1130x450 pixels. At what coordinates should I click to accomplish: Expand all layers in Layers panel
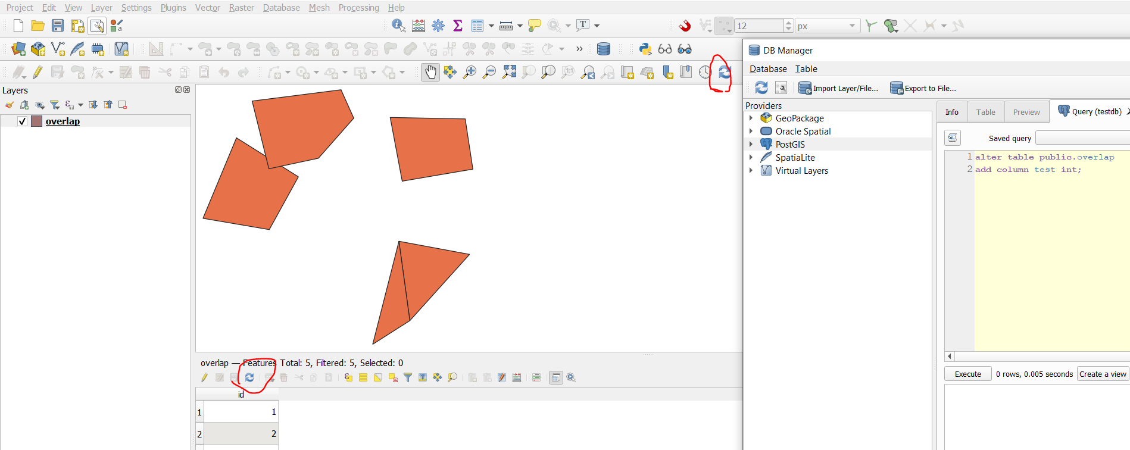(93, 105)
